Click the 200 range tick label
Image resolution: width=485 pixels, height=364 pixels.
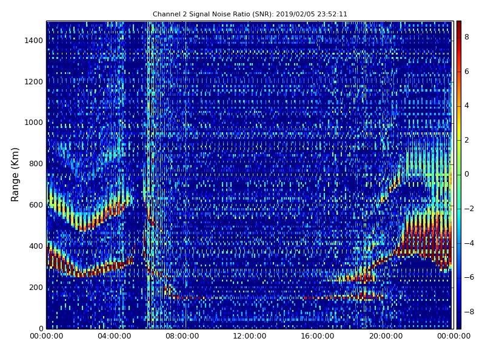tap(36, 287)
